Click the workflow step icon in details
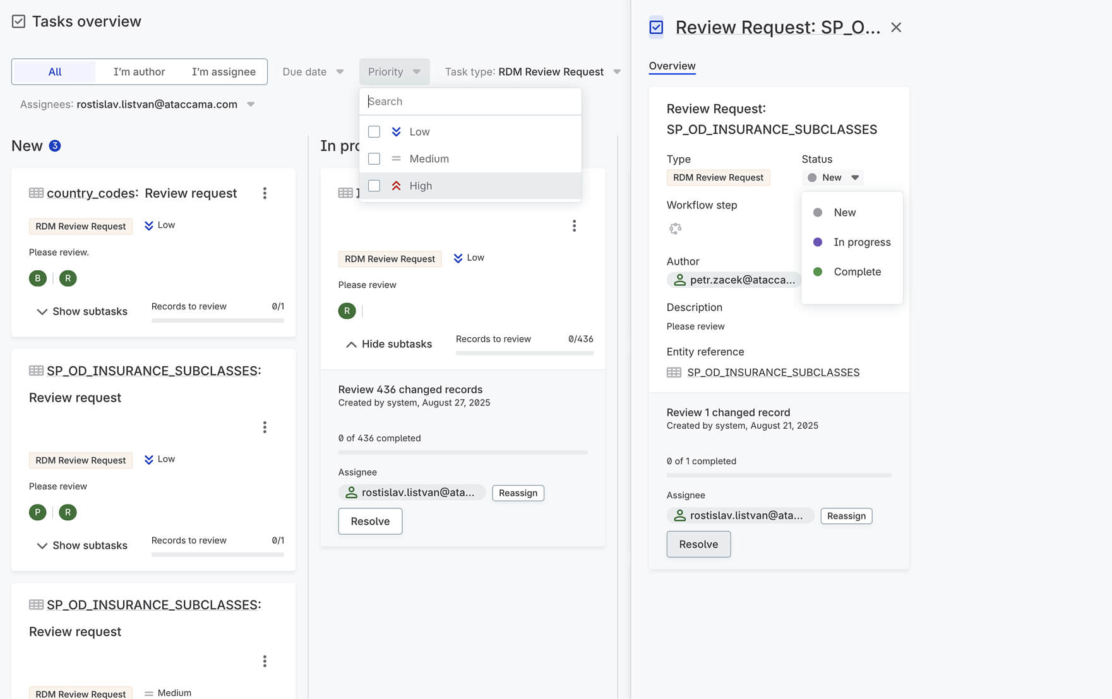Image resolution: width=1112 pixels, height=699 pixels. (675, 229)
